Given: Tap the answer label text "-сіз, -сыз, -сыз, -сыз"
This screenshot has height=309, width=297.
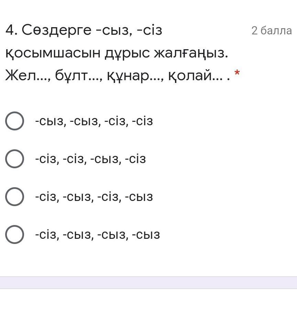Looking at the screenshot, I should 97,235.
